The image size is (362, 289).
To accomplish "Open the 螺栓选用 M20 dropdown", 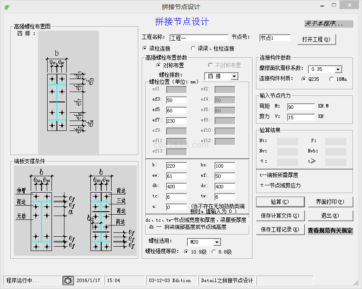I will pos(217,242).
